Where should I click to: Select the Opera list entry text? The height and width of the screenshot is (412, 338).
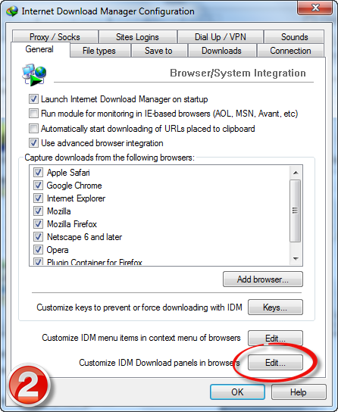tap(58, 250)
